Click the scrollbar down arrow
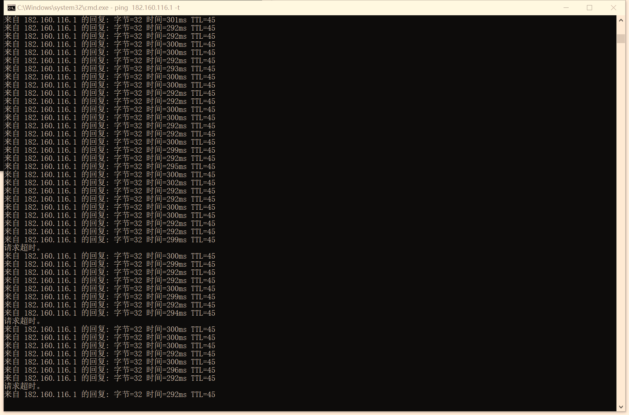The image size is (629, 415). tap(621, 407)
